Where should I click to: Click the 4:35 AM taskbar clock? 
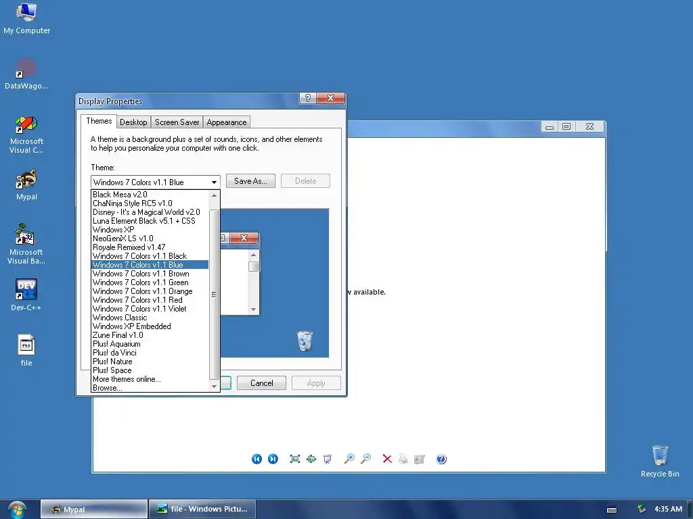[668, 510]
